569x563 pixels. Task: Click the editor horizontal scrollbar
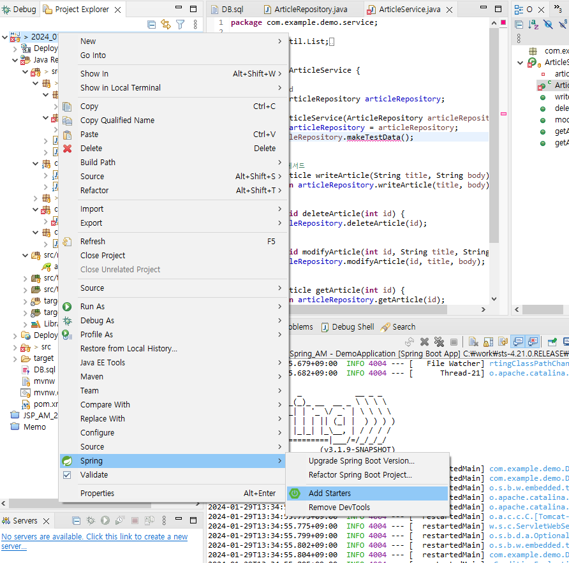tap(368, 309)
